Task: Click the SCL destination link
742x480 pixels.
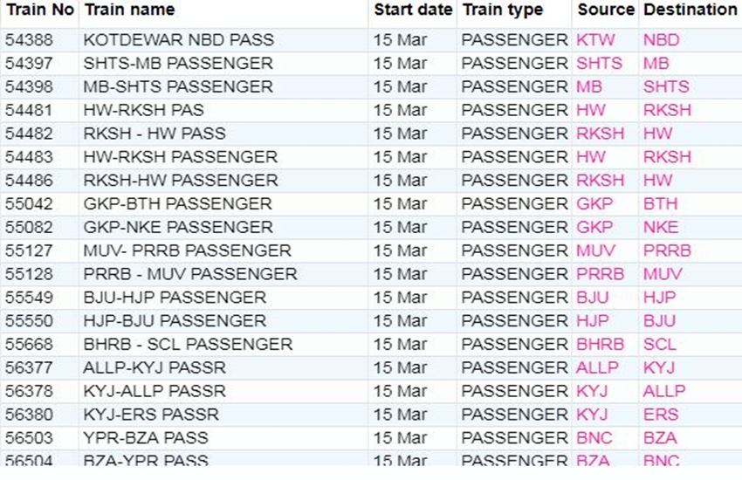Action: [x=660, y=345]
